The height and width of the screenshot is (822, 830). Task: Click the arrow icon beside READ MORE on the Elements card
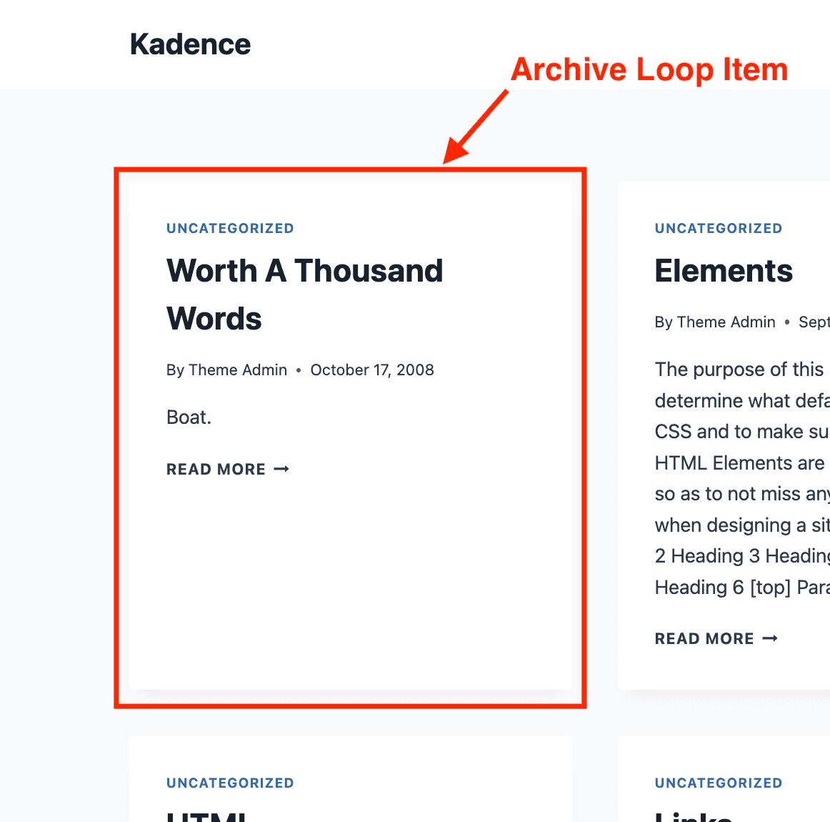pyautogui.click(x=770, y=638)
